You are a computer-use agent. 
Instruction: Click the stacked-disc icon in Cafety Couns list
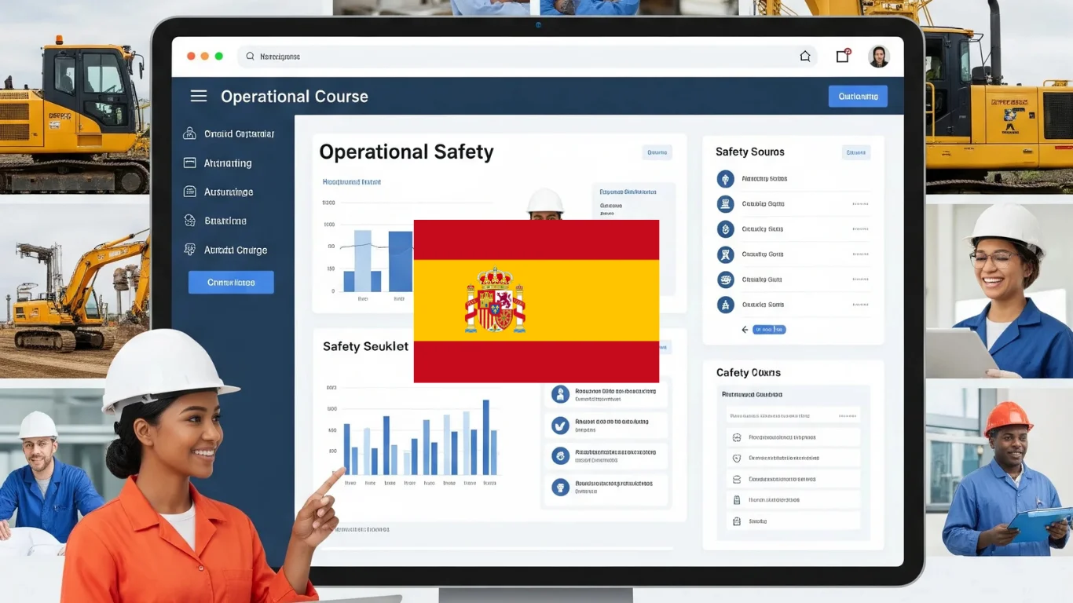pyautogui.click(x=736, y=479)
